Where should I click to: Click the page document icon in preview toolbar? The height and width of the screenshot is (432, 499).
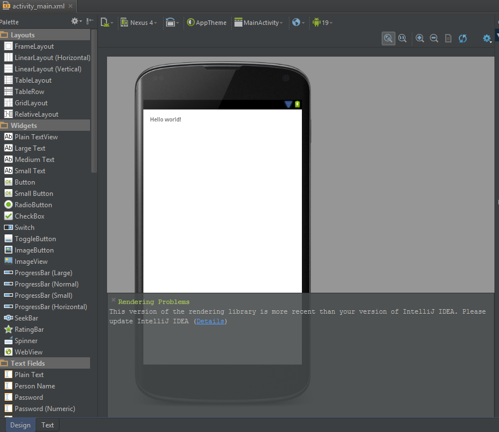pos(448,39)
